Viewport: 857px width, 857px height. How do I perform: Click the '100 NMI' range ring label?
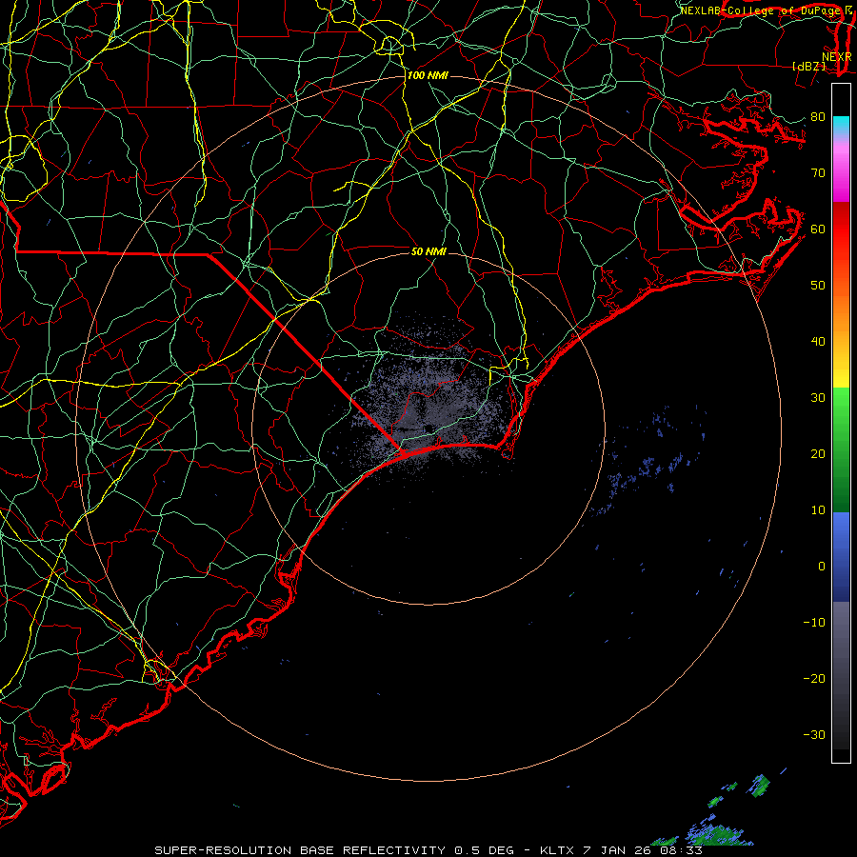click(428, 75)
